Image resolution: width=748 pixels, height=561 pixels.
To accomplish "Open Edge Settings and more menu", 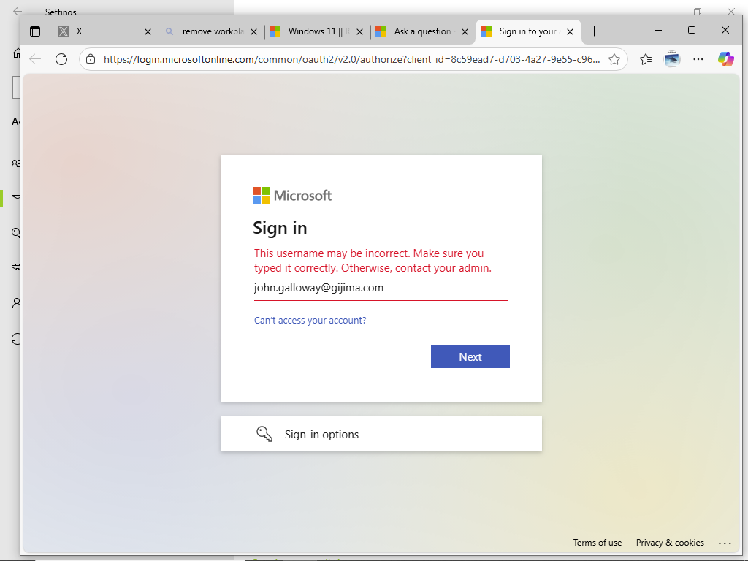I will tap(698, 59).
